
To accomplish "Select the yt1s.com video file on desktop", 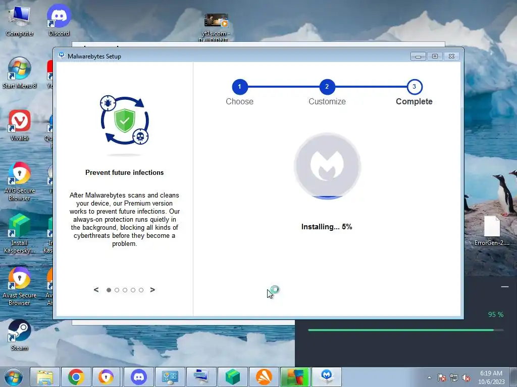I will 216,28.
